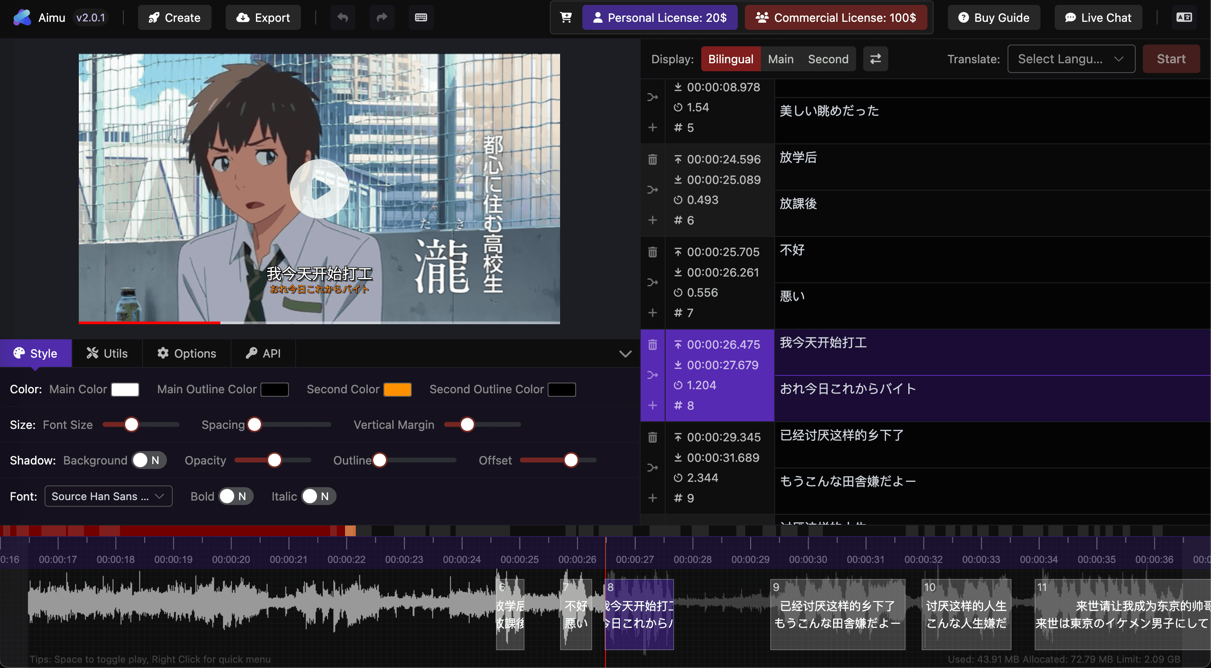The width and height of the screenshot is (1211, 668).
Task: Click the redo arrow icon
Action: tap(382, 18)
